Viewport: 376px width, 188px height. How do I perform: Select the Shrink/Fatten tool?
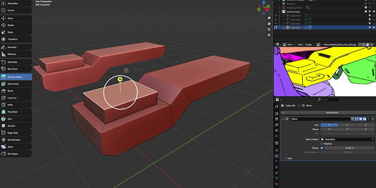(x=16, y=140)
